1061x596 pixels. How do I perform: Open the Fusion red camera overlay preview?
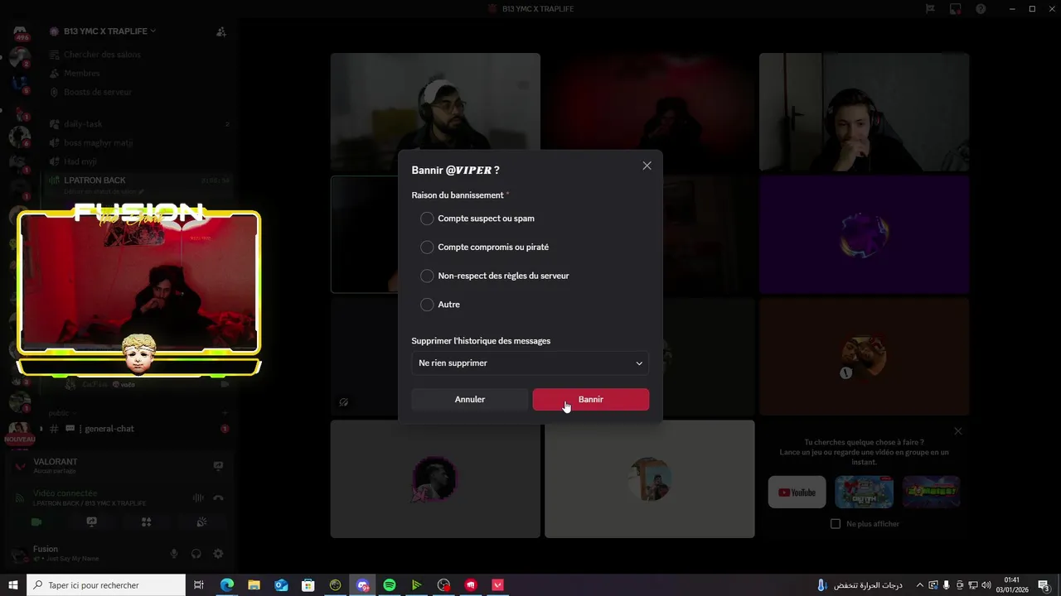coord(139,282)
